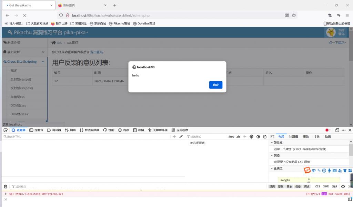Click the add new node plus icon
The width and height of the screenshot is (353, 207).
[x=174, y=137]
